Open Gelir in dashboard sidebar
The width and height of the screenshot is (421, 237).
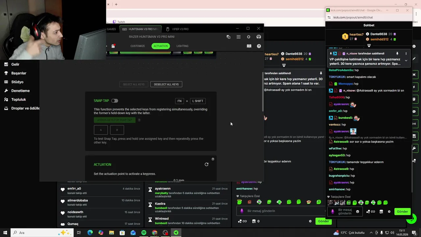pyautogui.click(x=15, y=65)
